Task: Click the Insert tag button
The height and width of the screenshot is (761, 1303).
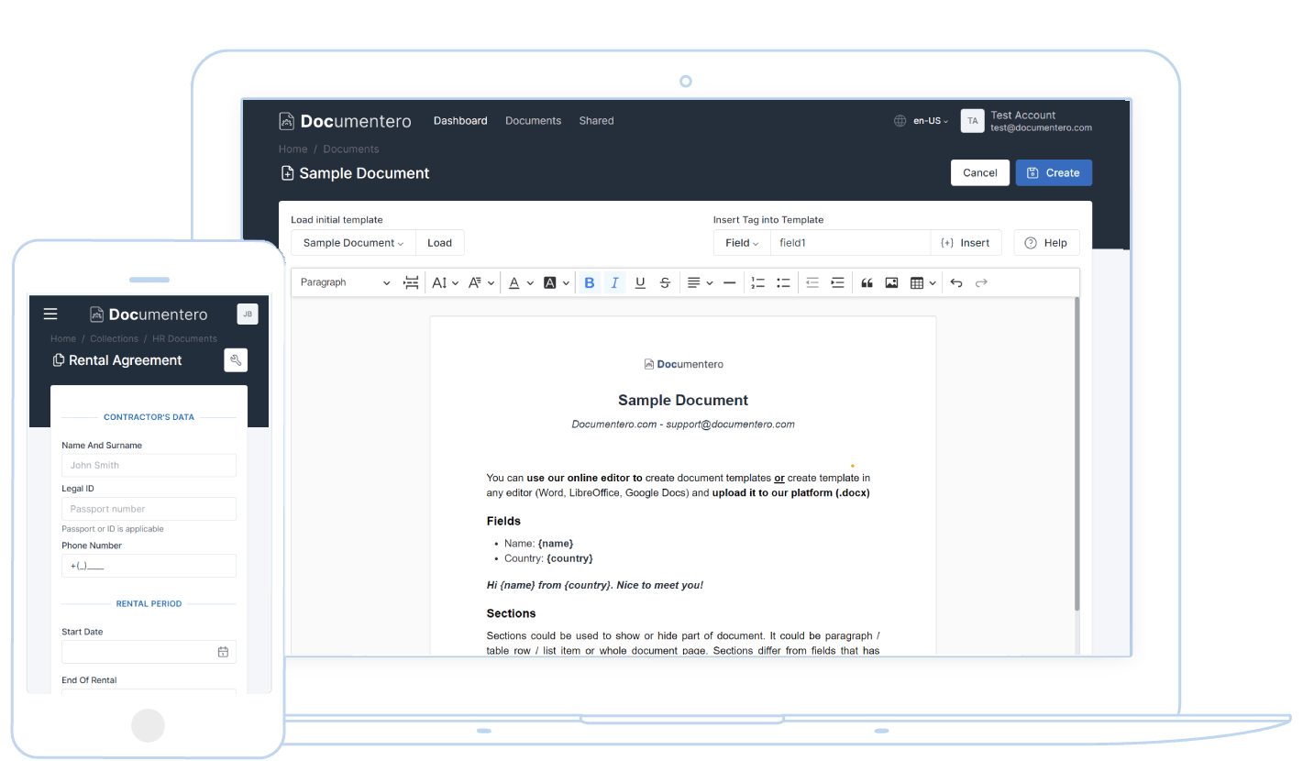Action: pos(966,243)
